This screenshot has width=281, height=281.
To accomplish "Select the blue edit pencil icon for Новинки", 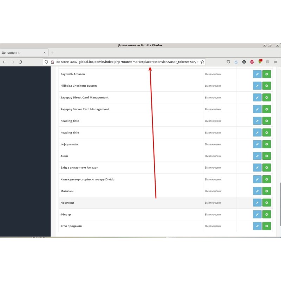I will [257, 203].
